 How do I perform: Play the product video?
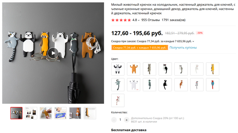(53, 53)
